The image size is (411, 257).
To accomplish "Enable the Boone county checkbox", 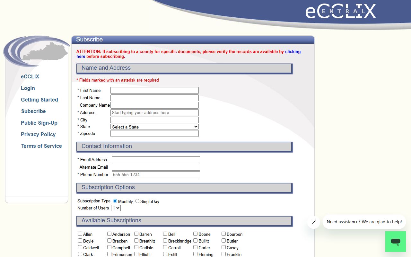I will 195,234.
